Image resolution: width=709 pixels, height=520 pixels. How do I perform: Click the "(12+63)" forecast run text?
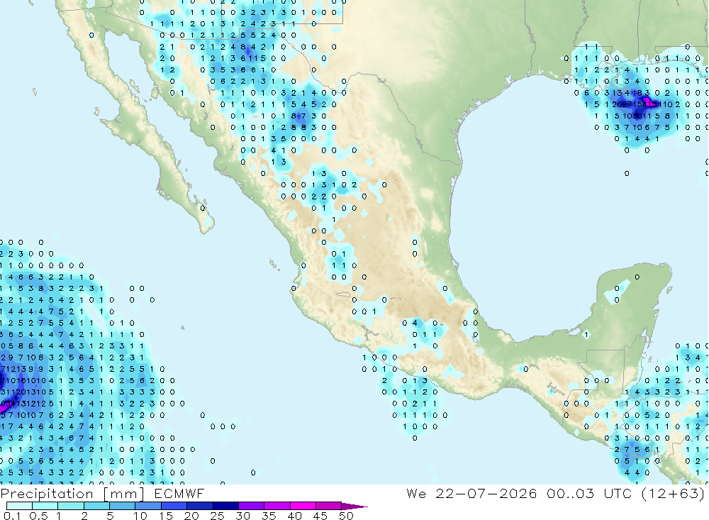673,493
